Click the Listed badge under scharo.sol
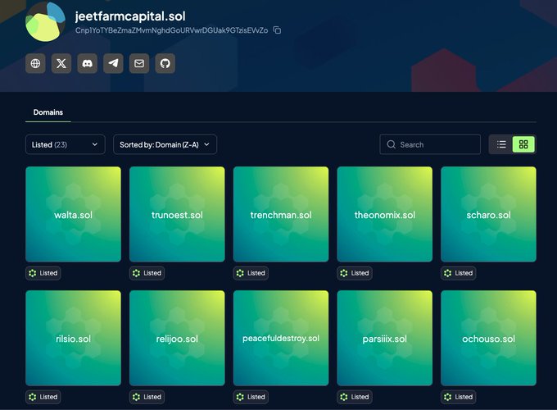 [459, 273]
